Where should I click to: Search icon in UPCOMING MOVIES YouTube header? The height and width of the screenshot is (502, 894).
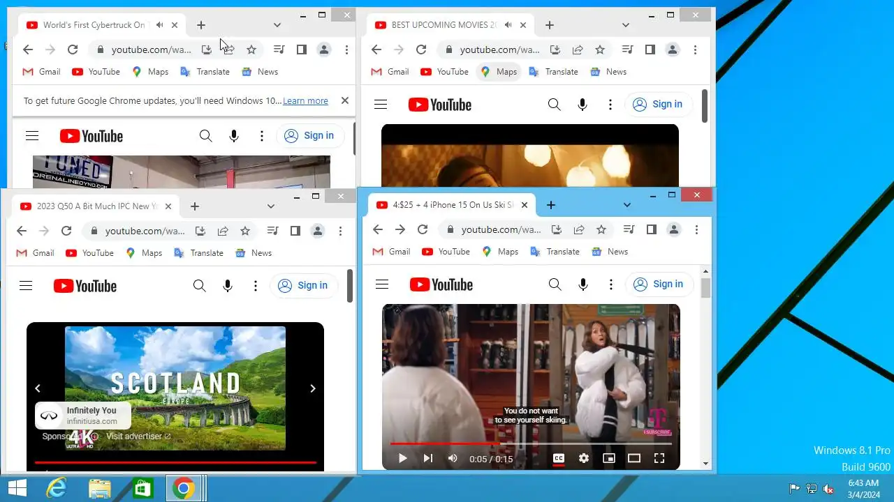[554, 105]
